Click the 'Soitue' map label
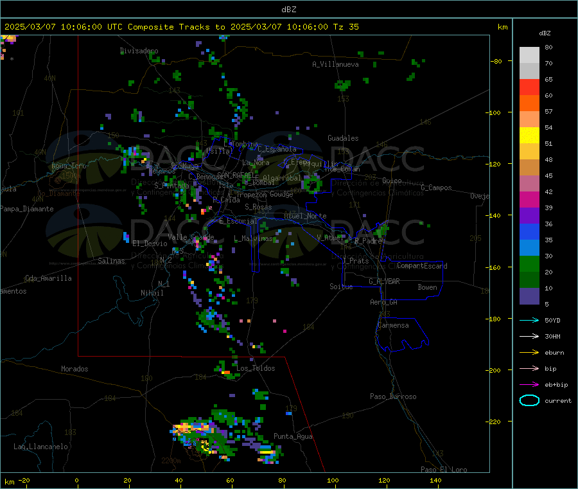 coord(341,287)
